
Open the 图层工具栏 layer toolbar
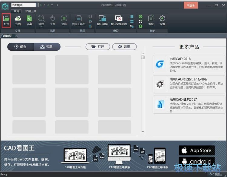point(78,20)
